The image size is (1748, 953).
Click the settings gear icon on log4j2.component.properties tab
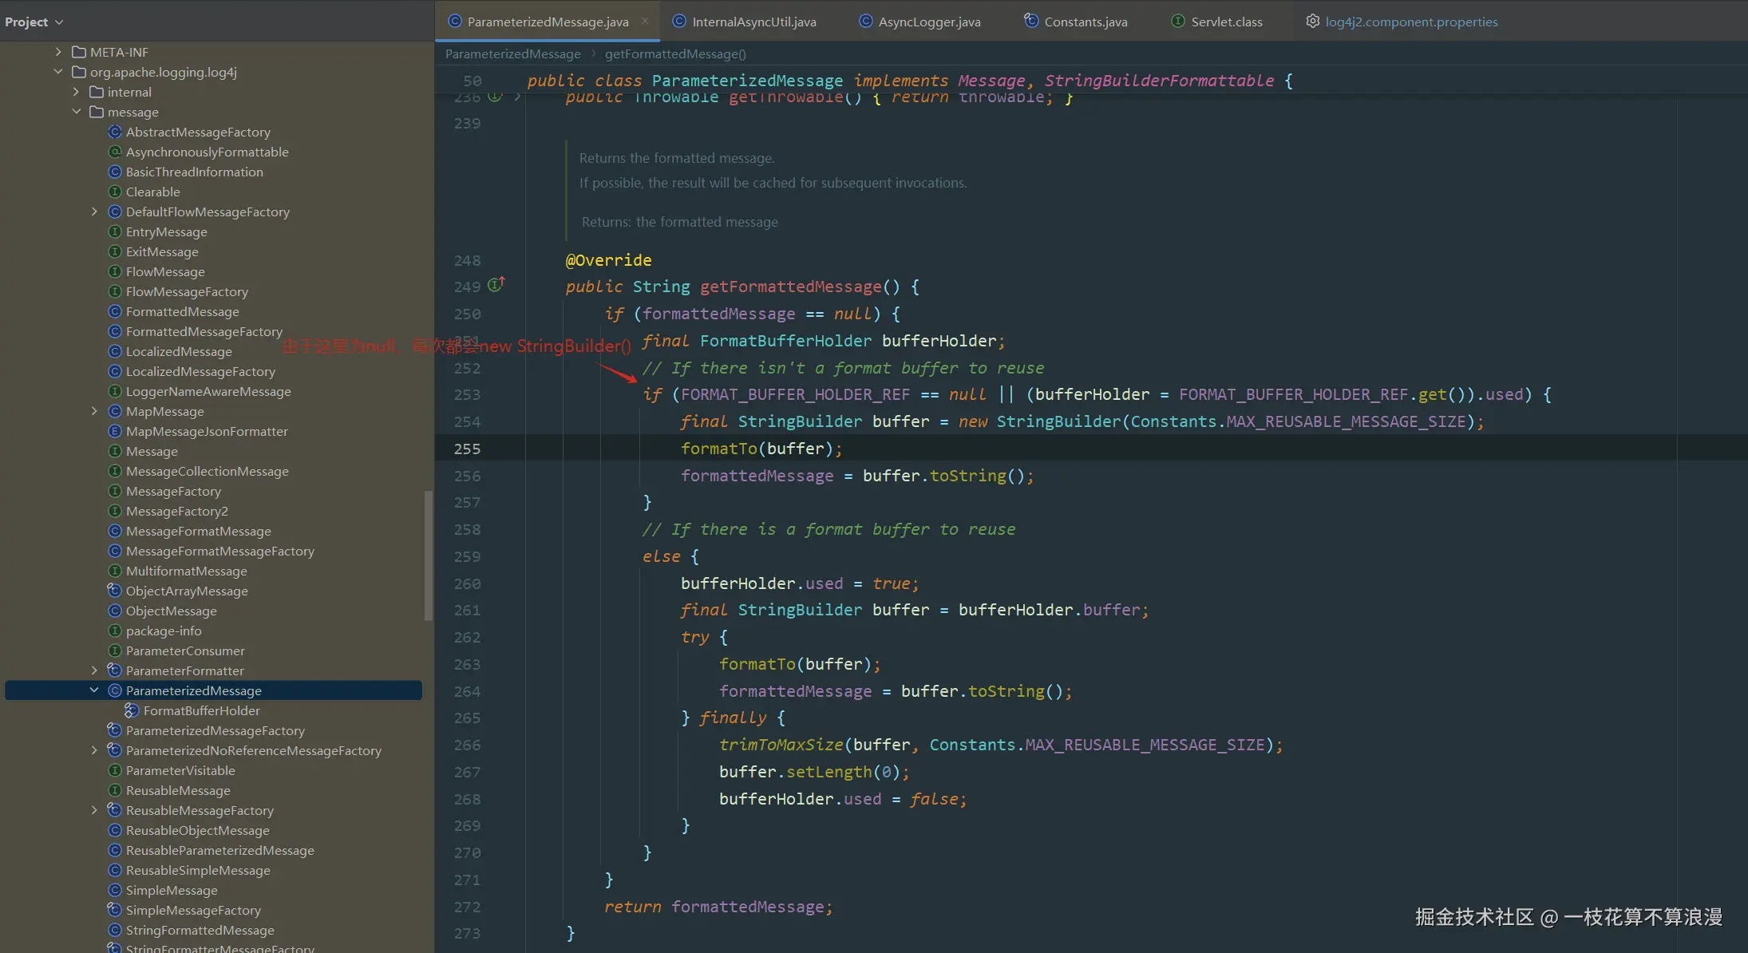1312,22
